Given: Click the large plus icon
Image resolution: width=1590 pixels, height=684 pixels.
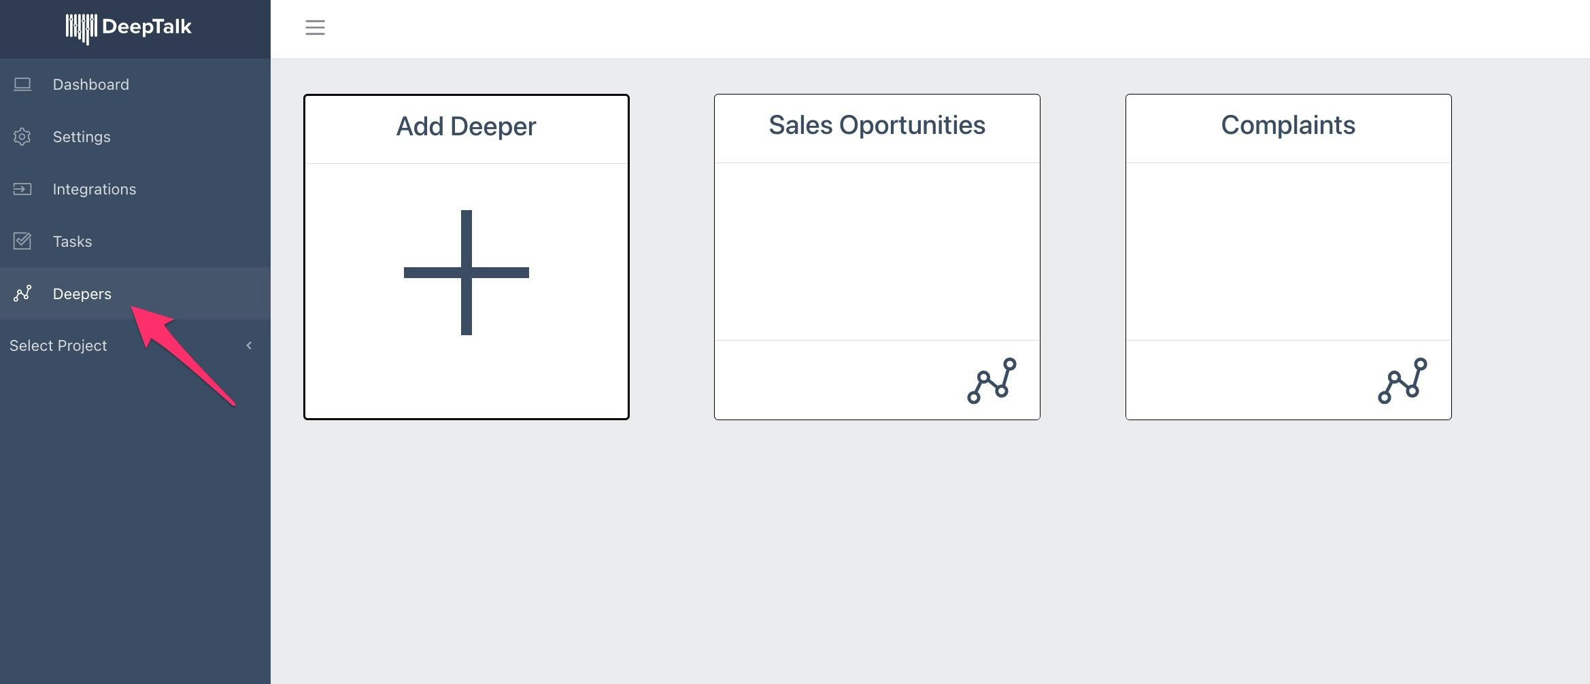Looking at the screenshot, I should (467, 273).
